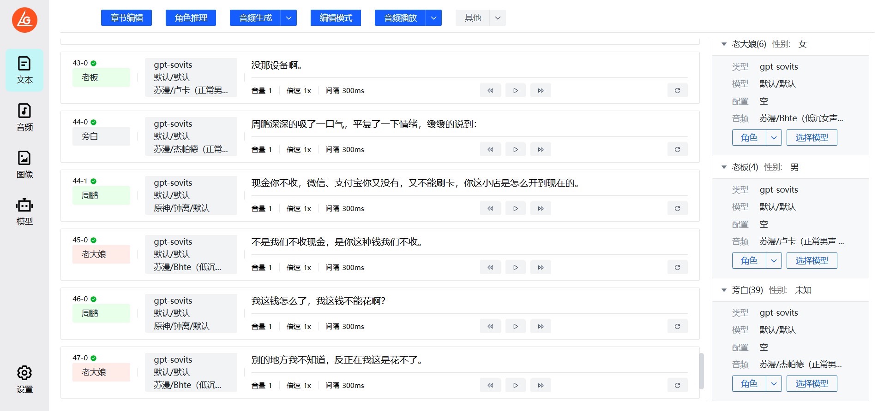884x411 pixels.
Task: Click the 其他 button
Action: tap(473, 18)
